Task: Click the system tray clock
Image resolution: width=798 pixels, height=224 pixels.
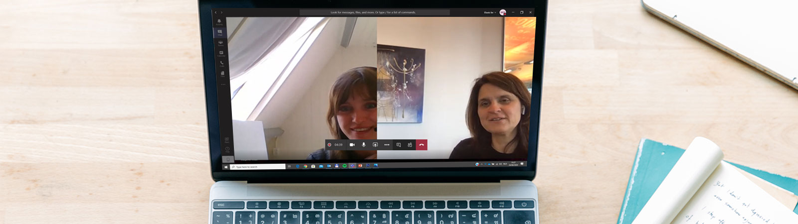Action: pyautogui.click(x=513, y=163)
